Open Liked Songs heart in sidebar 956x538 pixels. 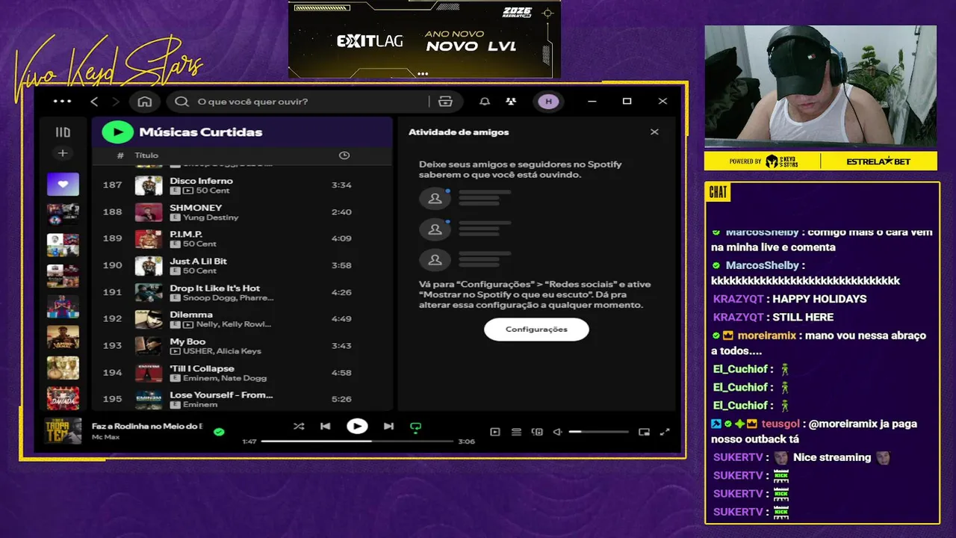(x=63, y=184)
